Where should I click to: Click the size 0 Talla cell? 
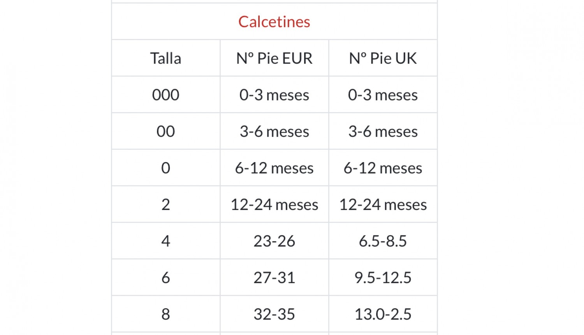(x=165, y=168)
